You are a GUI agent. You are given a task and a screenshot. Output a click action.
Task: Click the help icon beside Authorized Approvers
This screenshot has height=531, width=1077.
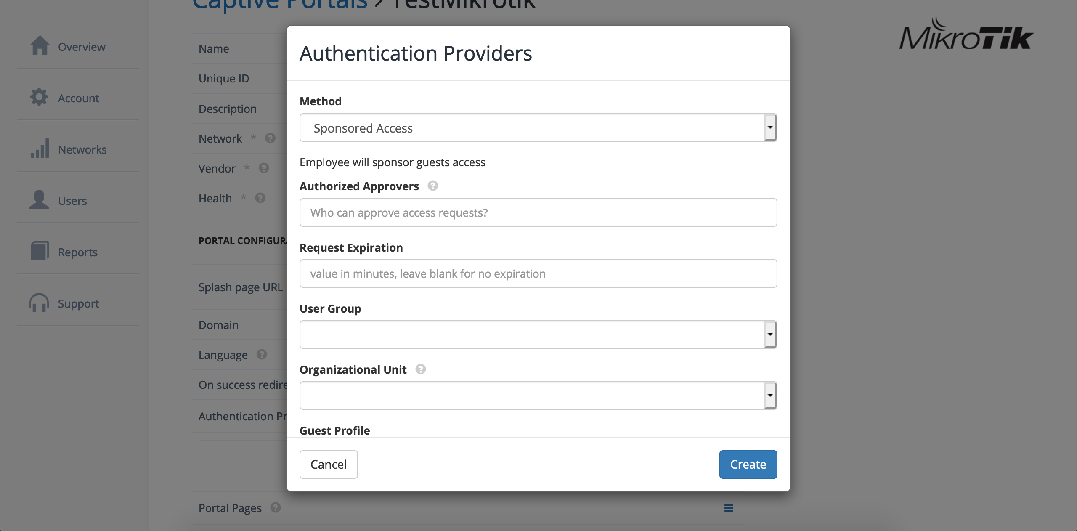tap(432, 186)
